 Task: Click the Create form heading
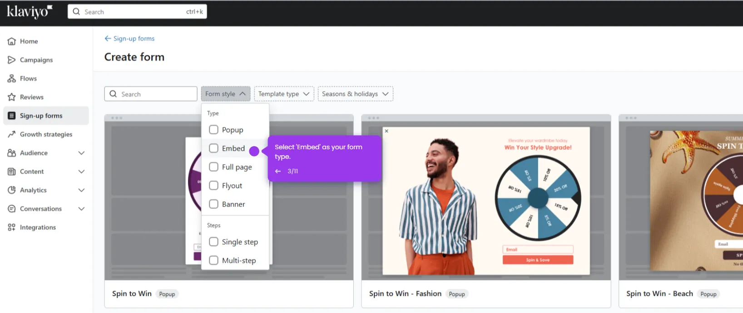click(x=134, y=57)
